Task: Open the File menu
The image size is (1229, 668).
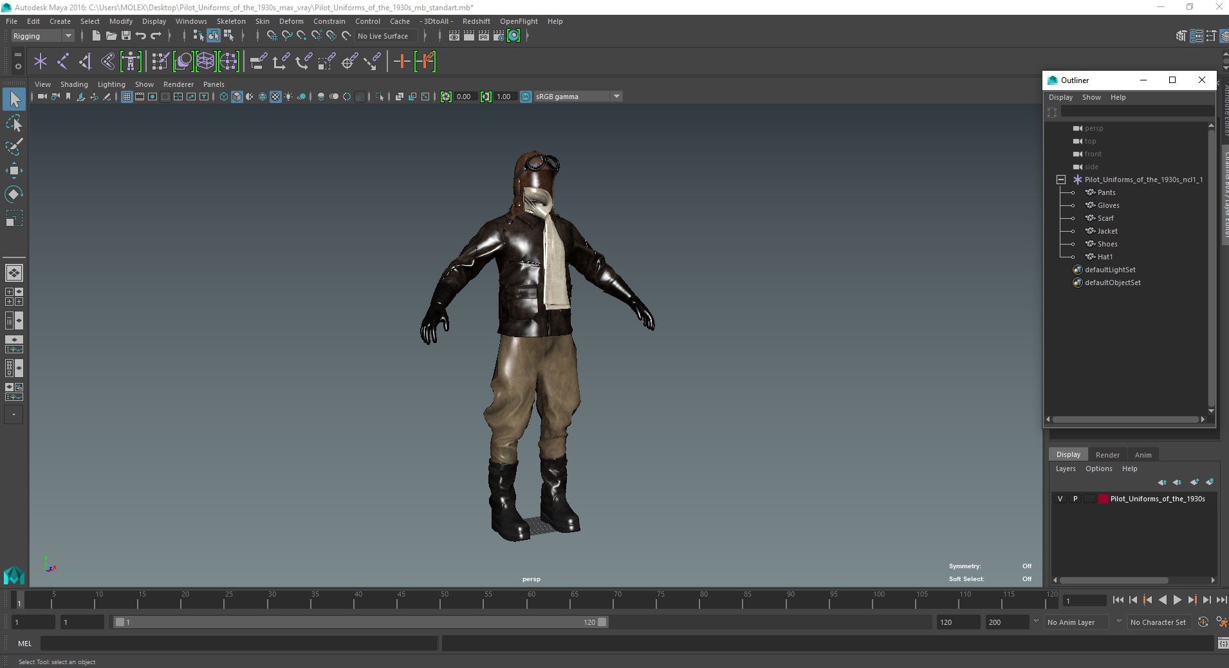Action: [12, 21]
